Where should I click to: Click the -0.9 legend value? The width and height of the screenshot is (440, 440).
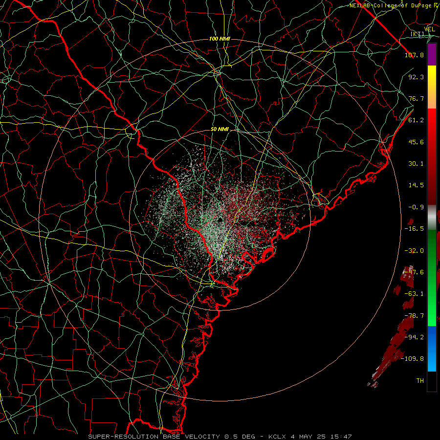tap(416, 207)
